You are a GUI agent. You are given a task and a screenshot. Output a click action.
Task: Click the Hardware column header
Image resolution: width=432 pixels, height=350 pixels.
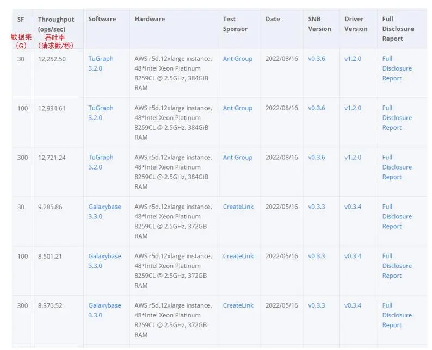[x=150, y=19]
